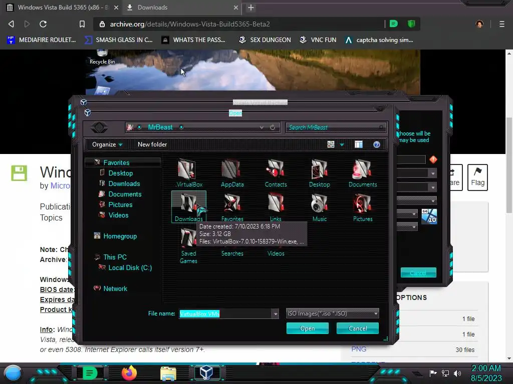
Task: Open MEDIAFIRE ROULET... bookmark
Action: coord(41,40)
